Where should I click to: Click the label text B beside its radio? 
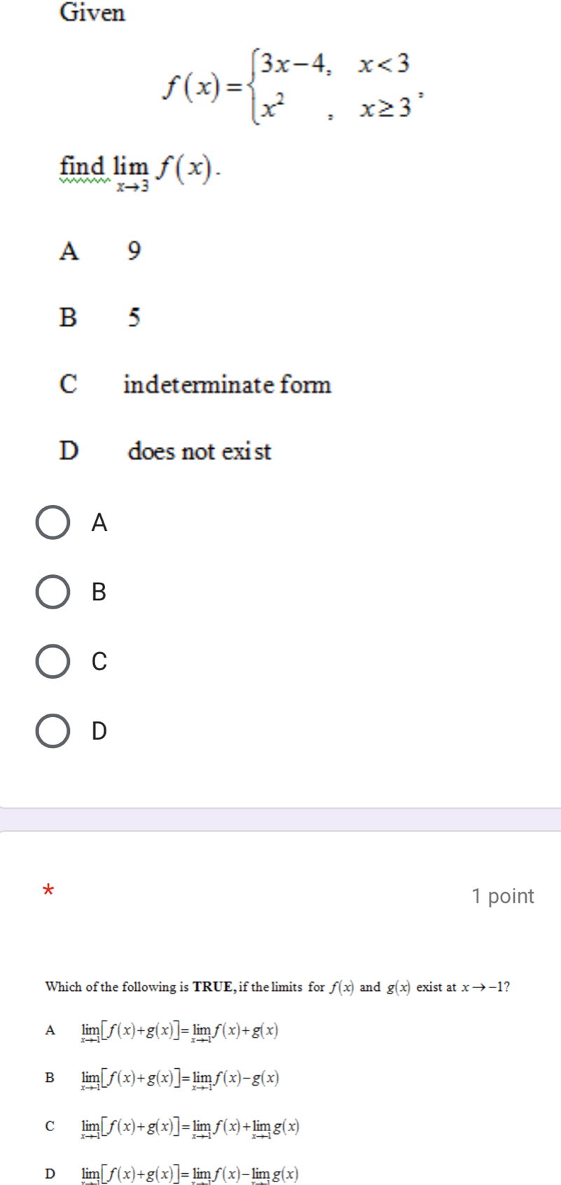point(99,592)
